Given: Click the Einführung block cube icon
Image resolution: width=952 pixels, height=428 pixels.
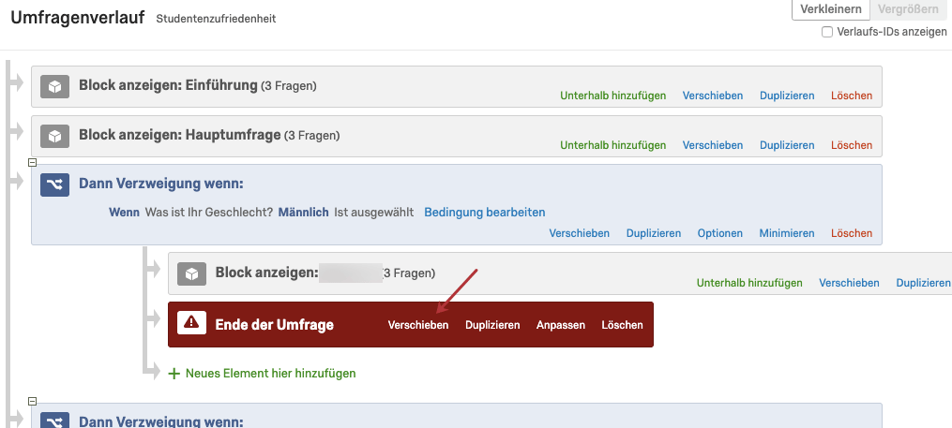Looking at the screenshot, I should point(54,87).
